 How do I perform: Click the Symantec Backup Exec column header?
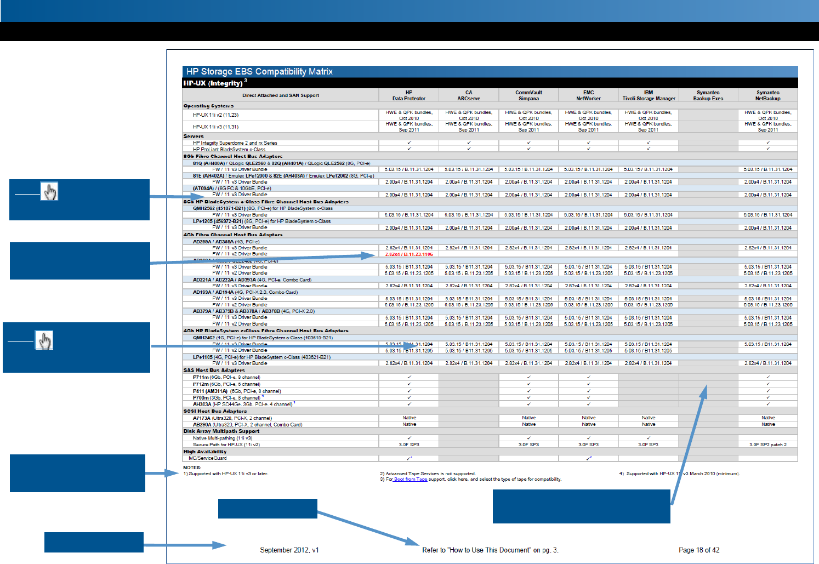point(708,95)
